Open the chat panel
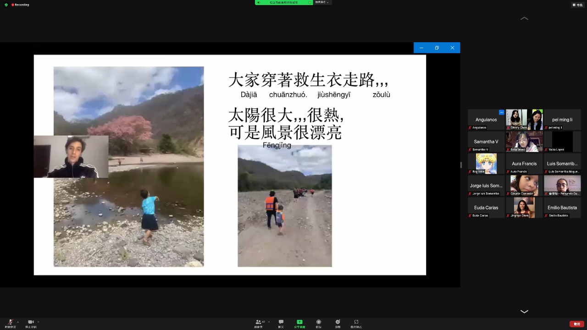 click(281, 323)
